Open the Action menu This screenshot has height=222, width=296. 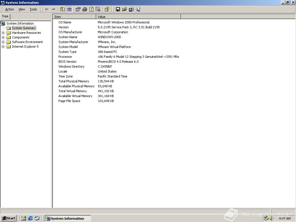click(10, 9)
